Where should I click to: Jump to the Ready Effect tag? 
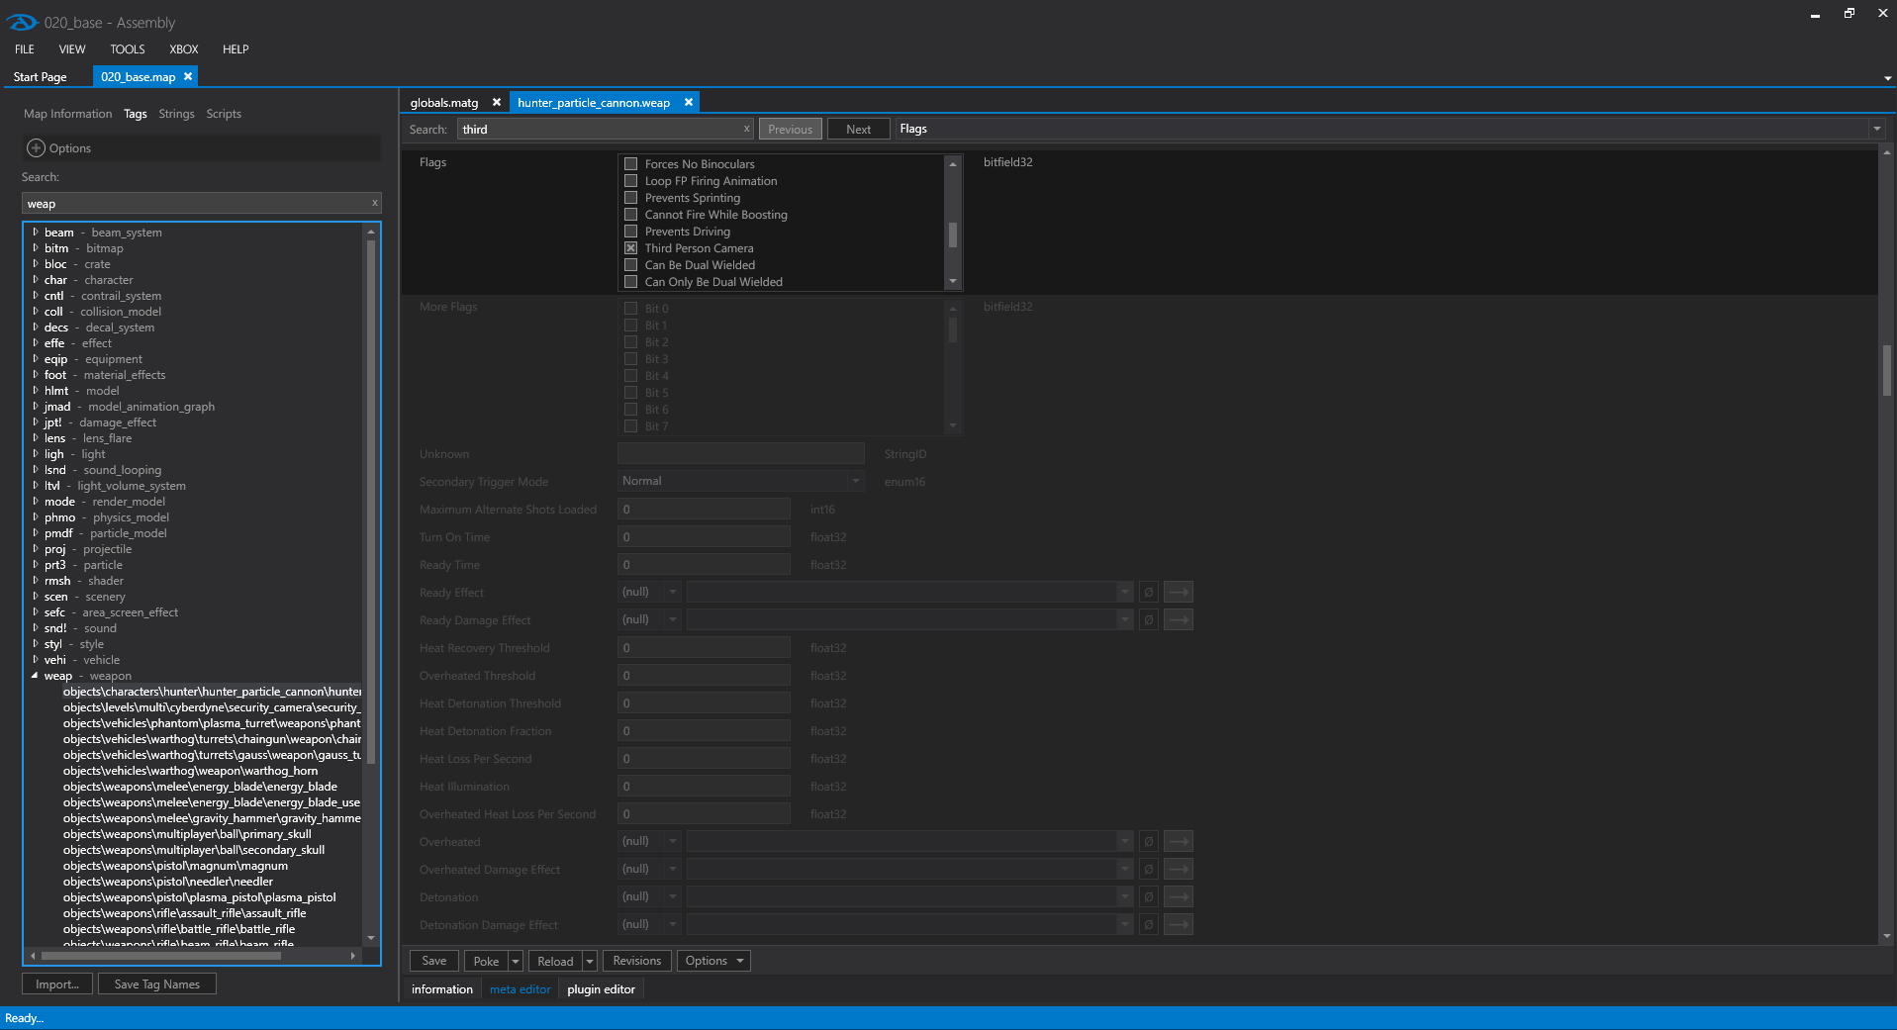[1179, 592]
